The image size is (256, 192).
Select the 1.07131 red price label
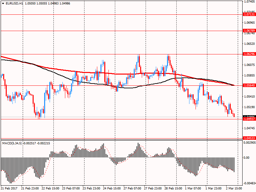(249, 14)
